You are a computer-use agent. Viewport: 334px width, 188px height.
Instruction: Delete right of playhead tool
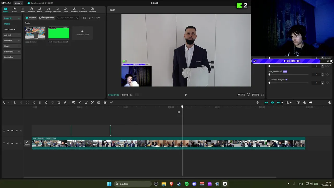point(40,103)
